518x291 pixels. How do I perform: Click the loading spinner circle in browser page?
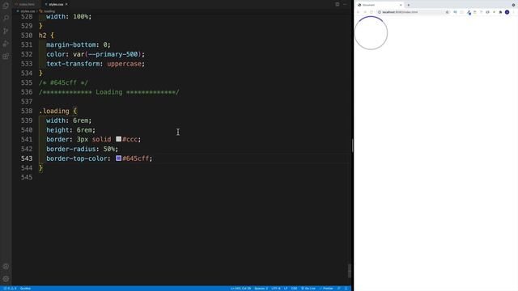pyautogui.click(x=371, y=33)
